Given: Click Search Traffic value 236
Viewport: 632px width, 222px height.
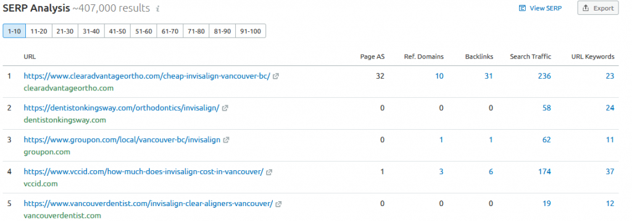Looking at the screenshot, I should coord(544,76).
